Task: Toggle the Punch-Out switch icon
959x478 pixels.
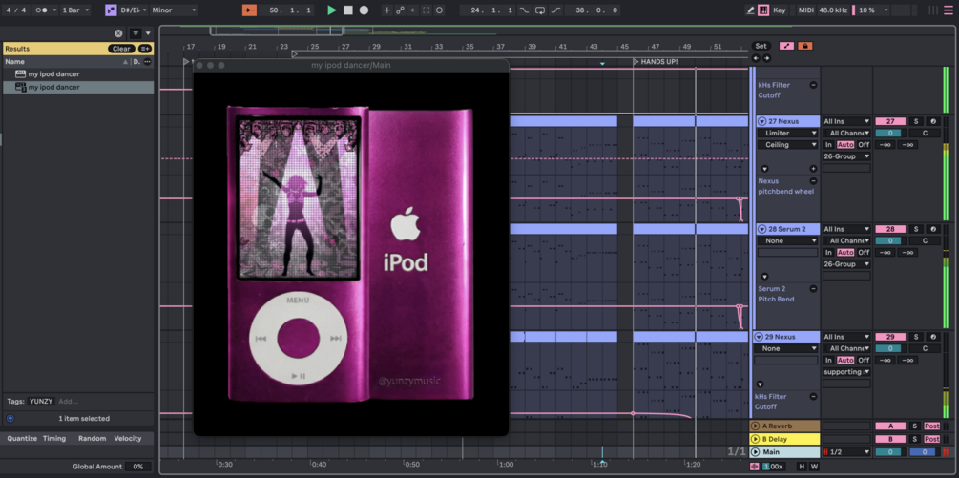Action: (555, 10)
